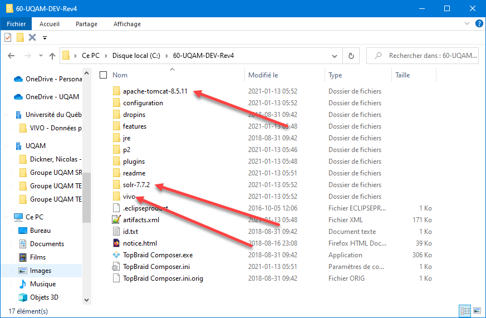Screen dimensions: 486x318
Task: Click Ce PC in the address breadcrumb
Action: click(x=91, y=56)
